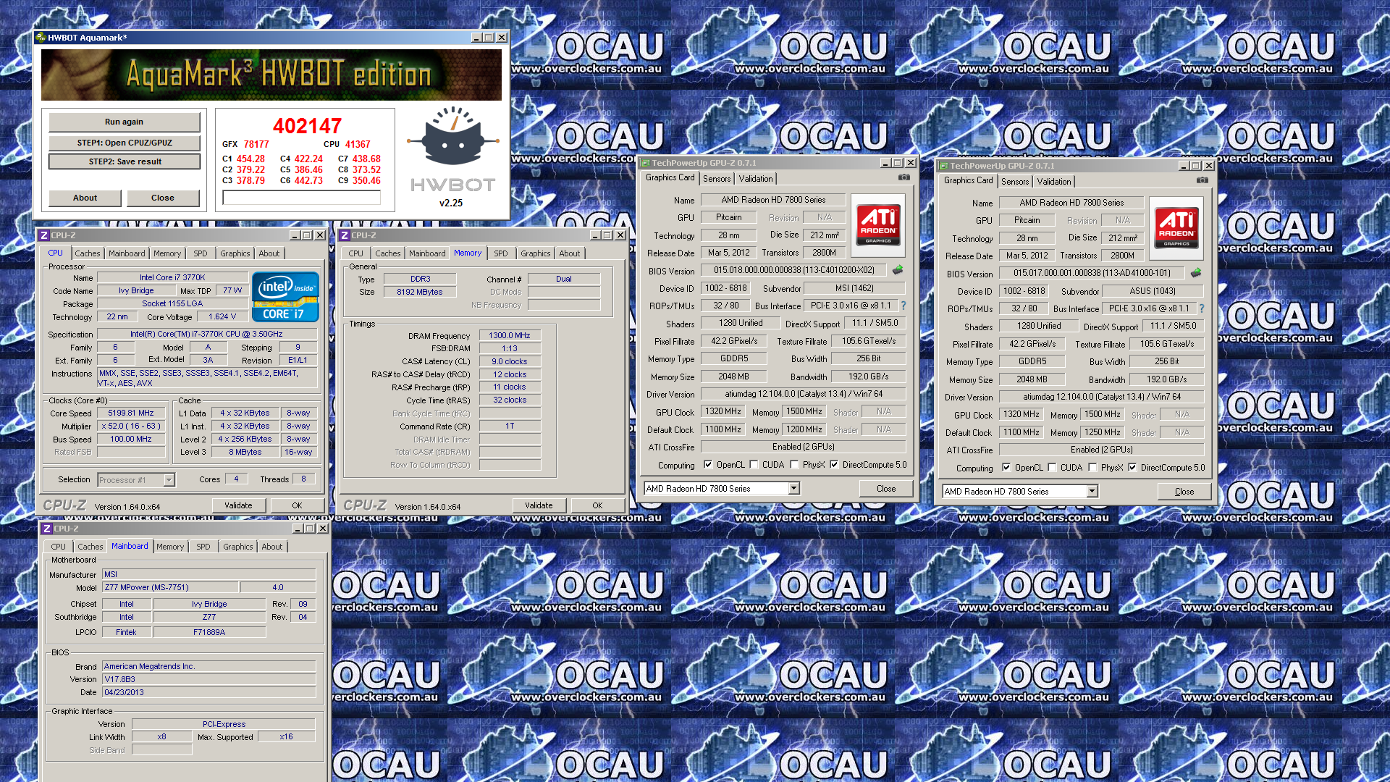Open Processor #1 selection dropdown in CPU-Z
The height and width of the screenshot is (782, 1390).
136,480
